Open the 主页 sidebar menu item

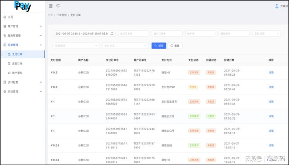(x=22, y=17)
